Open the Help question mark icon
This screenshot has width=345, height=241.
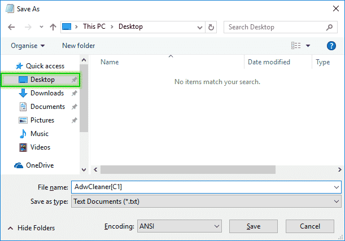pyautogui.click(x=331, y=46)
